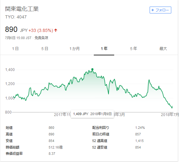
Task: Open the 1か月 chart tab
Action: (x=74, y=49)
